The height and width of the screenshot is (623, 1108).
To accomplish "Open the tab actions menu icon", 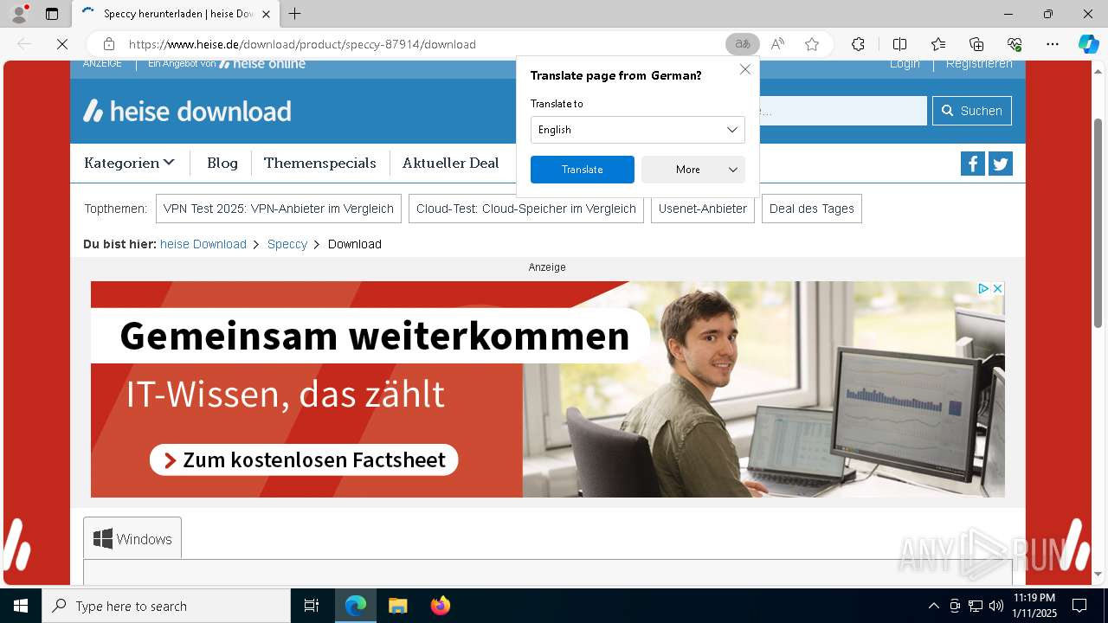I will point(52,14).
